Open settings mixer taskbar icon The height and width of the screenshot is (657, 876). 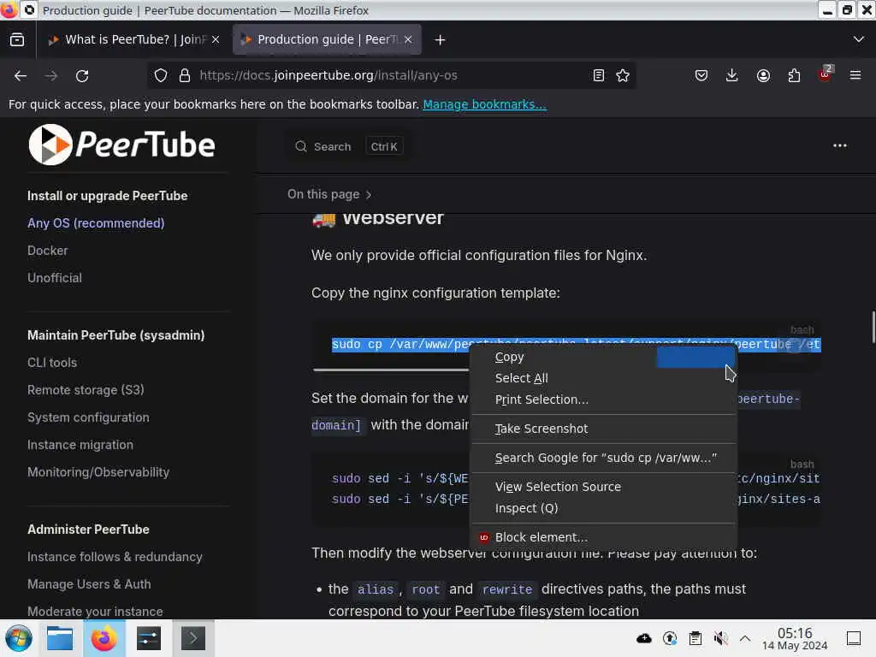(149, 638)
